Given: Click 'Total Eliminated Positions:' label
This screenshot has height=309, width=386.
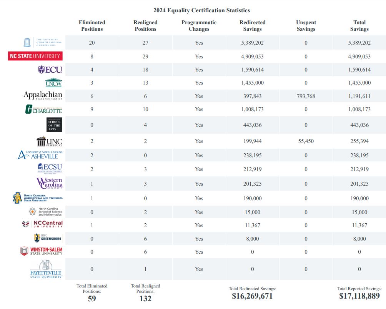Looking at the screenshot, I should point(92,289).
